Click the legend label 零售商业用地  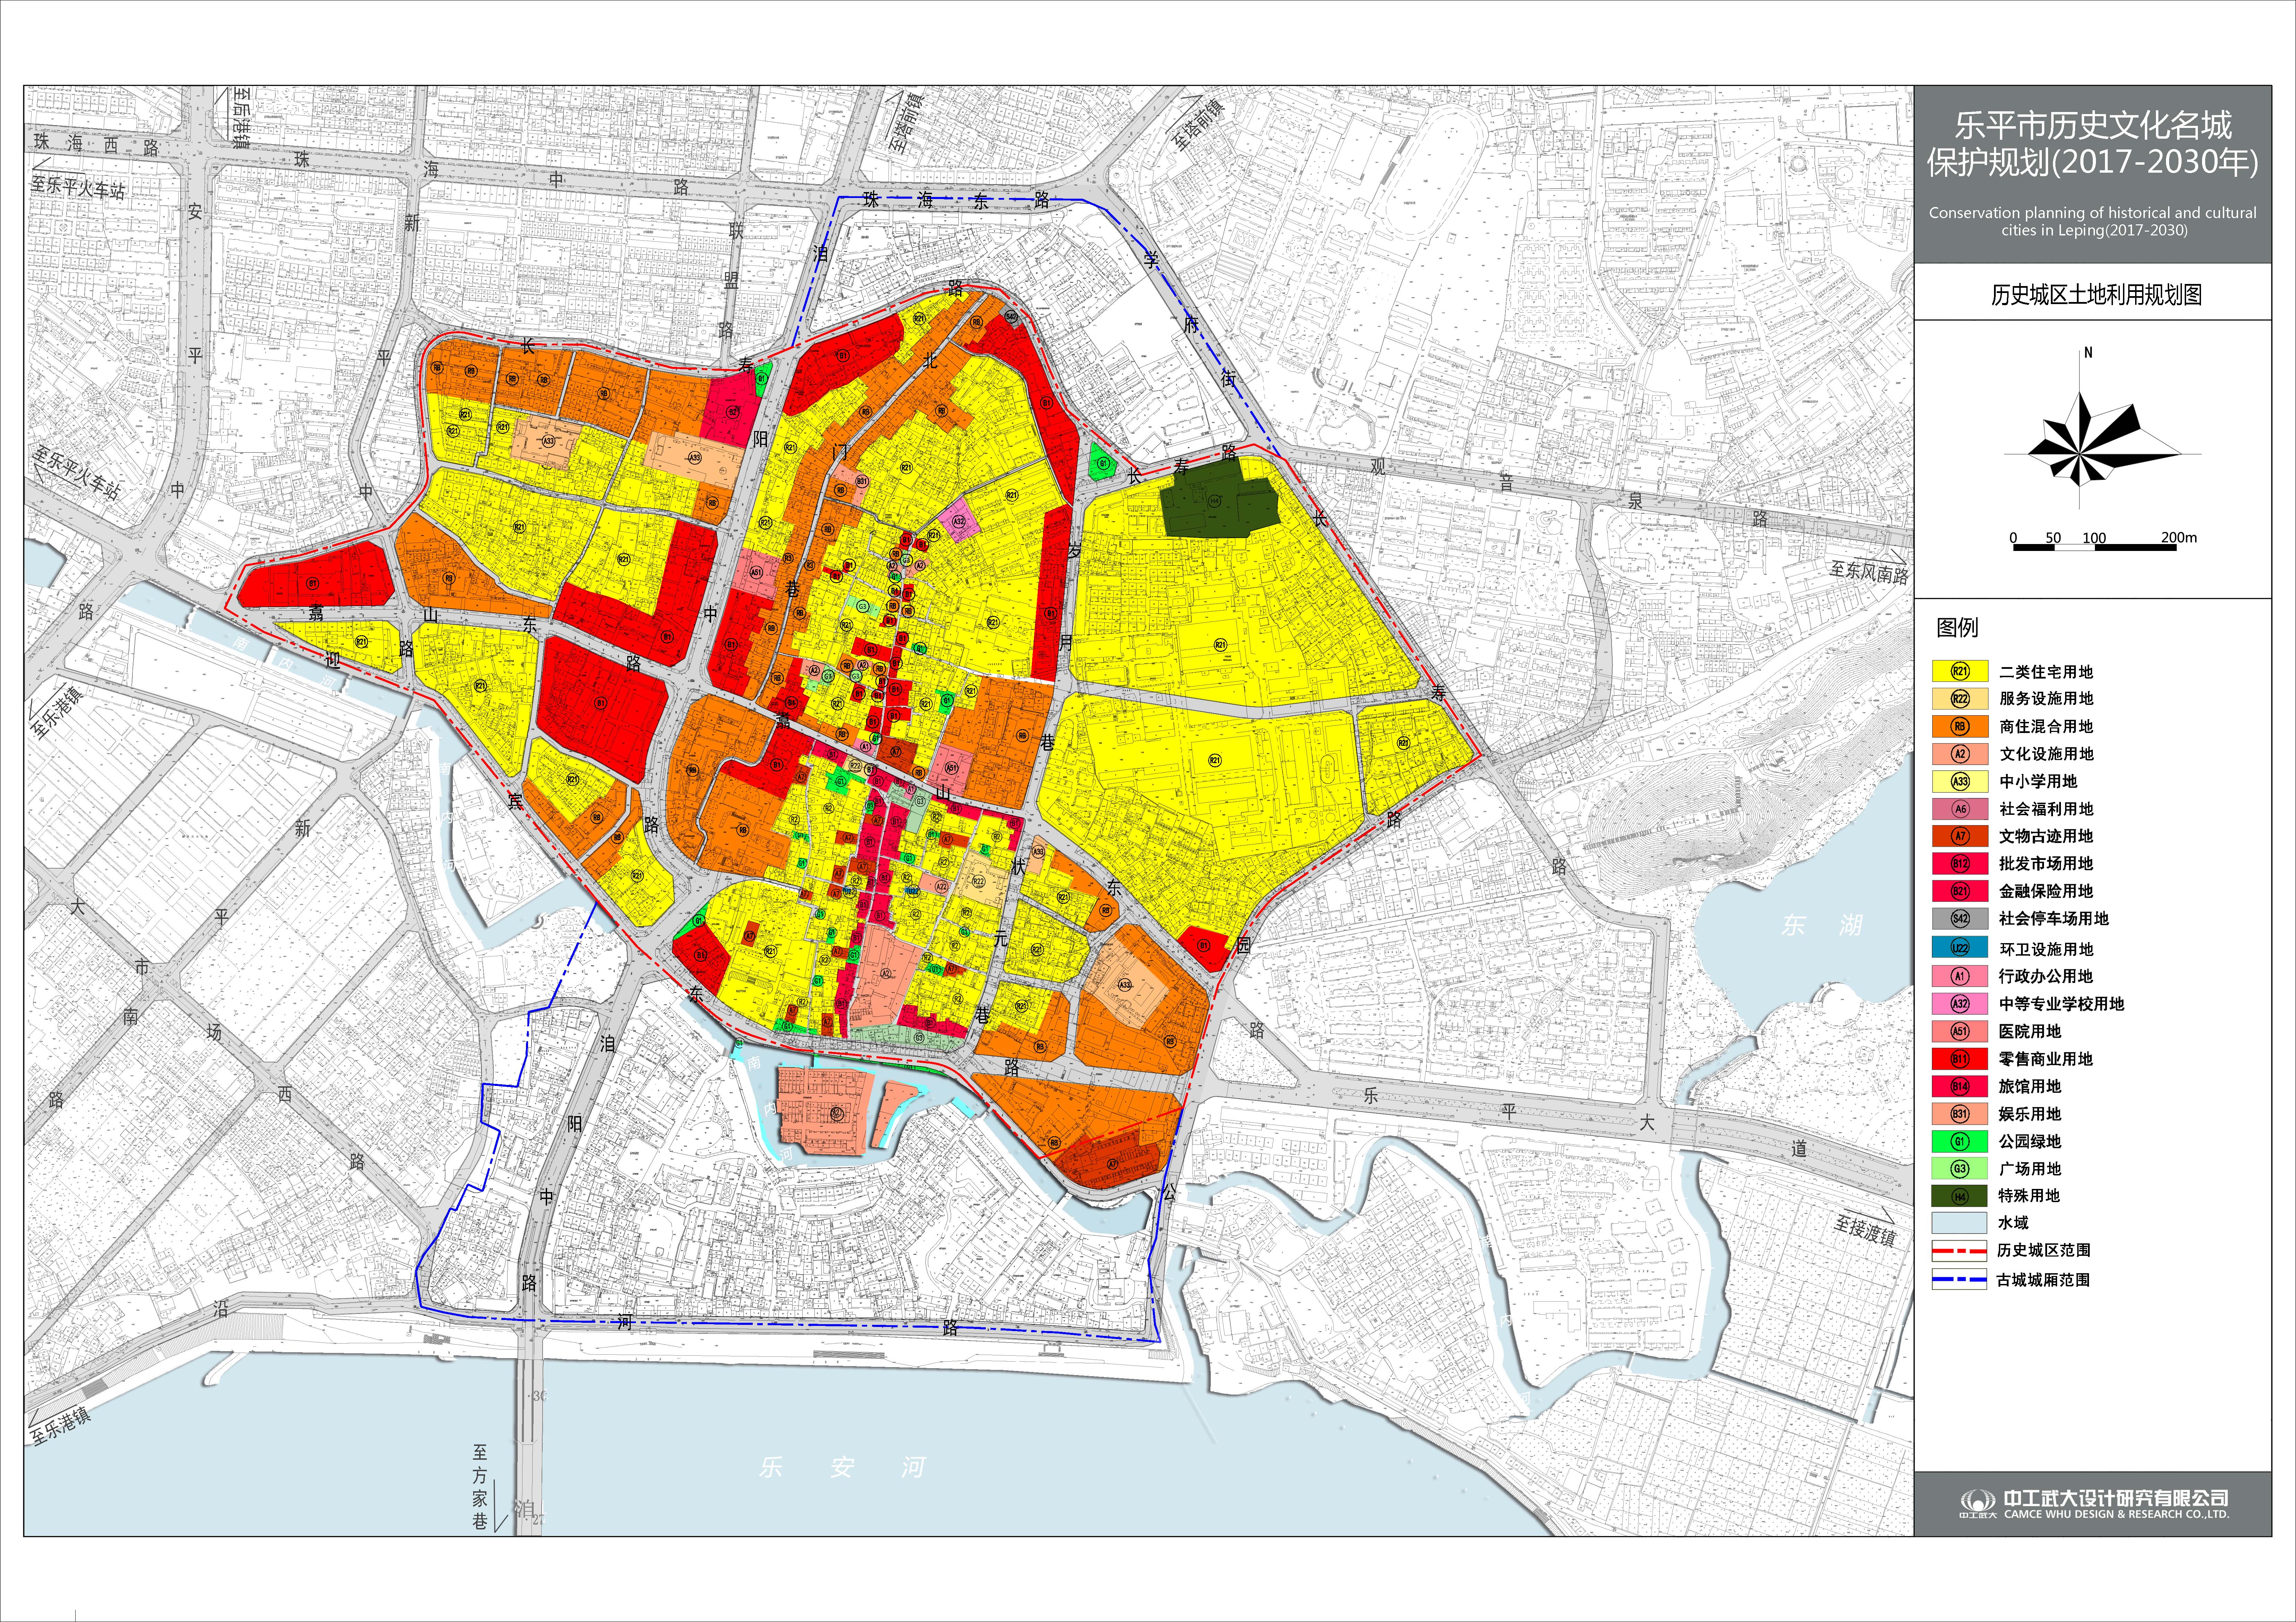pos(2046,1059)
